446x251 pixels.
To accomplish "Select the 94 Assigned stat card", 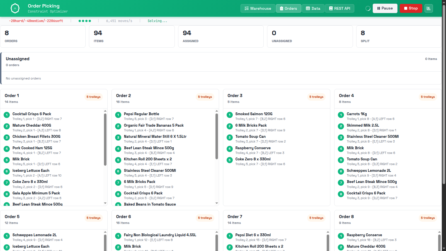I will pos(221,37).
